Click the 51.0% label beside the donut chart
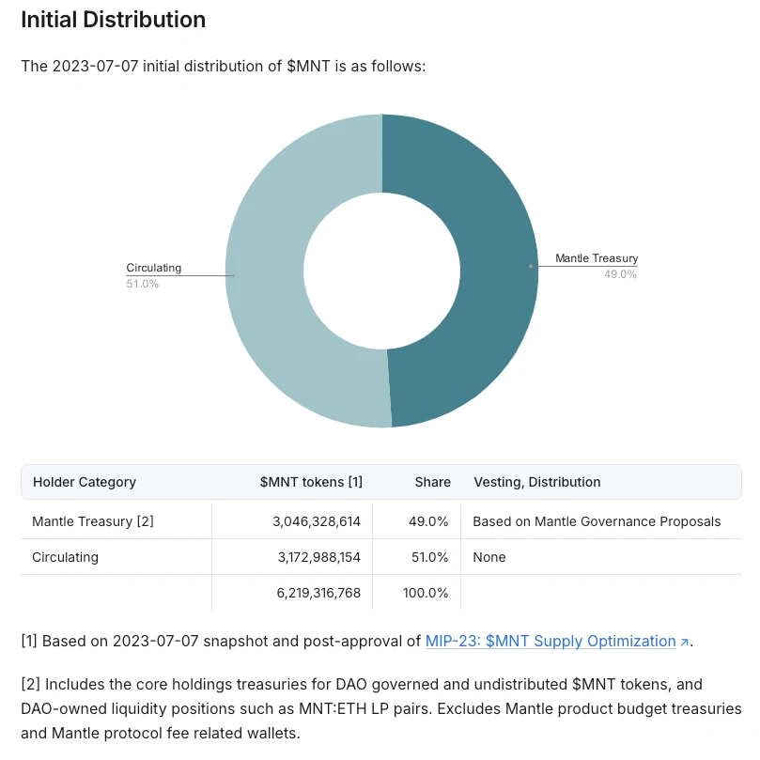Screen dimensions: 760x760 pos(143,284)
